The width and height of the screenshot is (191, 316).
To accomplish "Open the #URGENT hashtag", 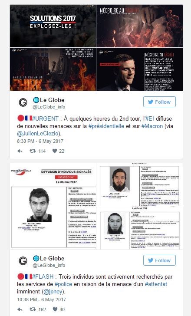I will pos(45,118).
